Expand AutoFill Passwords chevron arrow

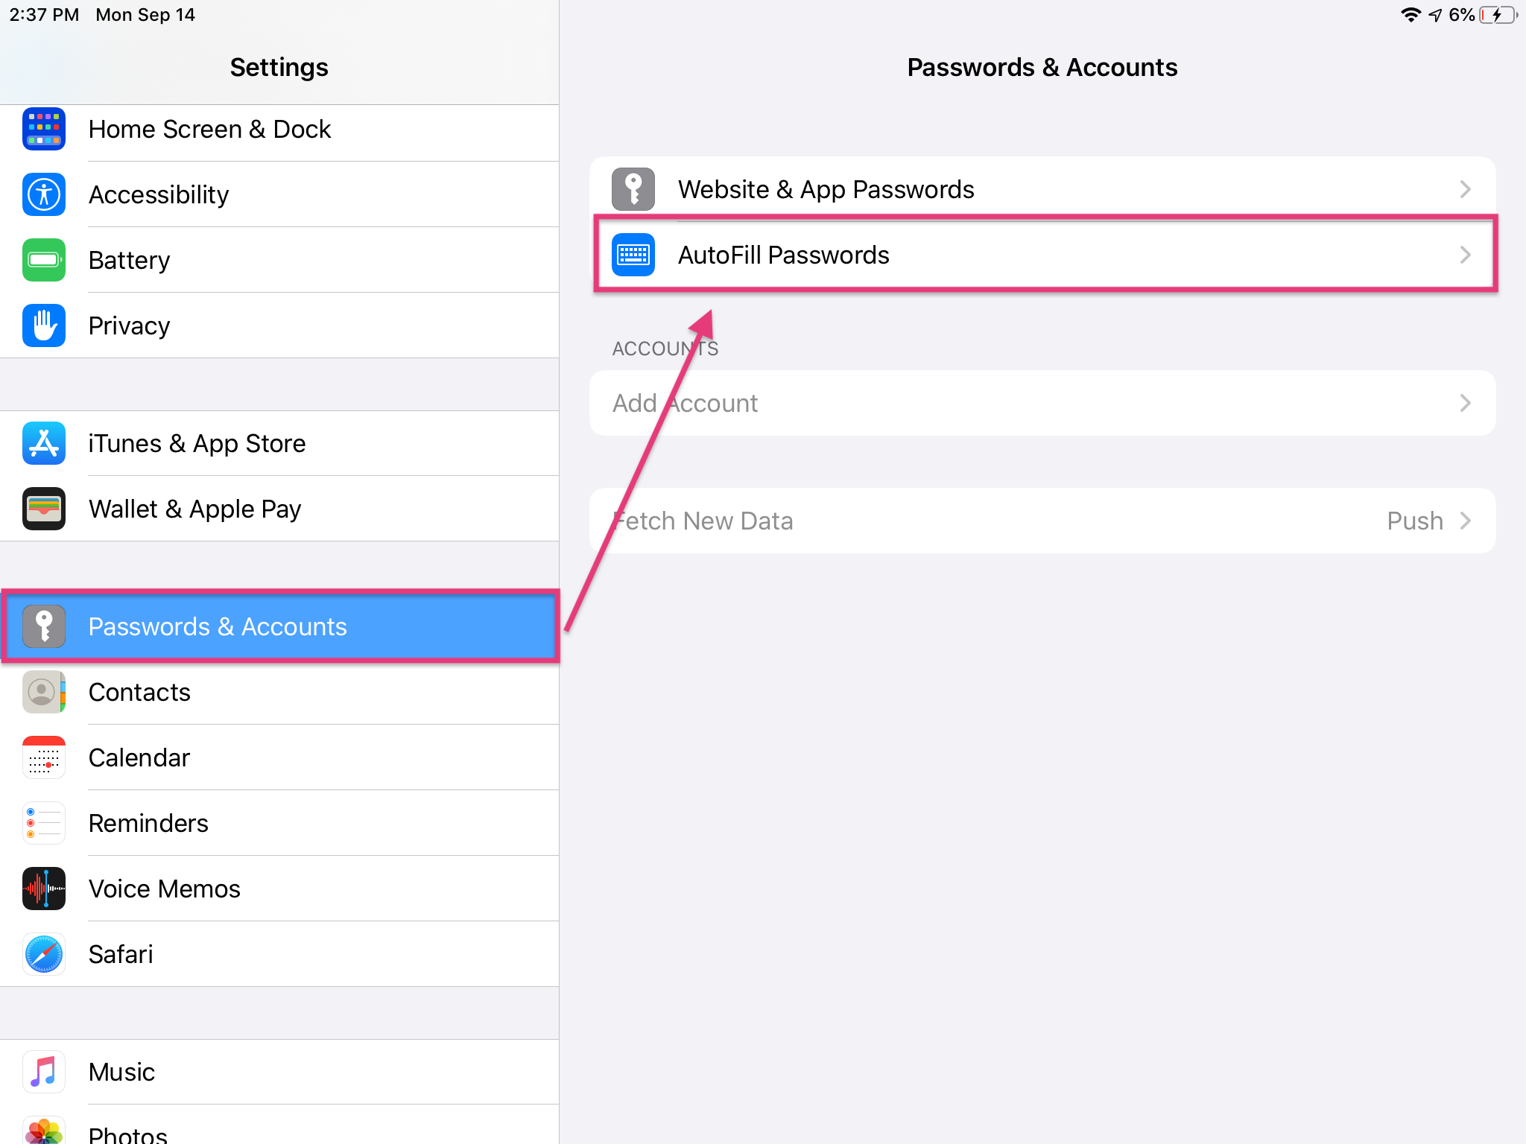(1465, 255)
